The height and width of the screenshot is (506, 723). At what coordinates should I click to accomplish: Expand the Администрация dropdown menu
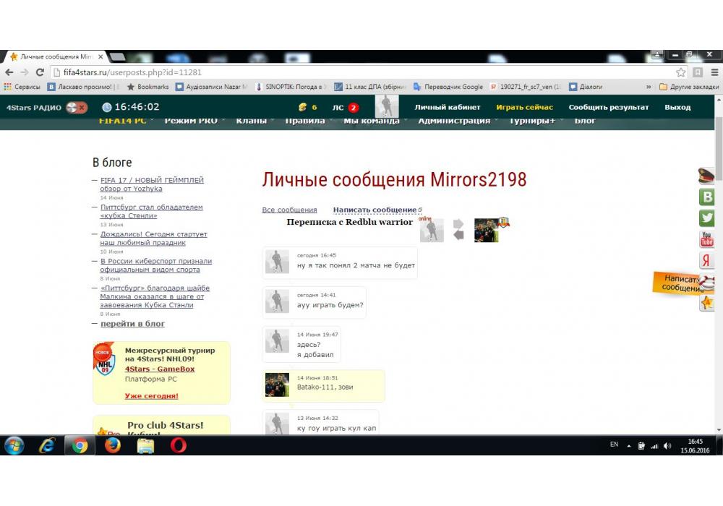click(454, 121)
